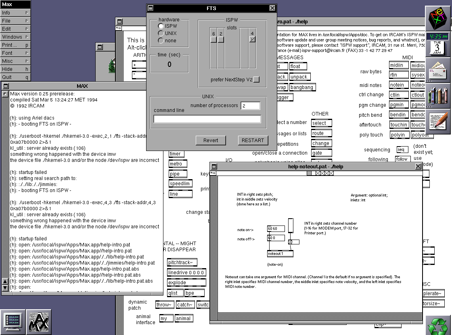
Task: Expand the Windows submenu in Max menu
Action: [15, 37]
